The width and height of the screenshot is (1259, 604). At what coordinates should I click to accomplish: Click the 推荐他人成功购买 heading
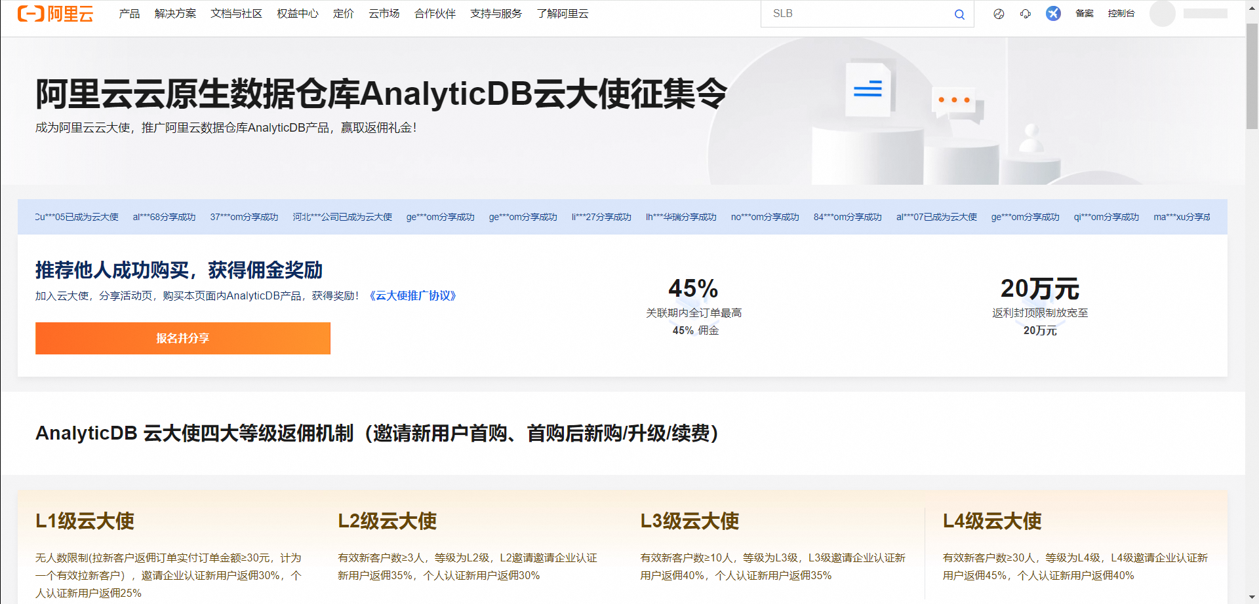click(179, 270)
